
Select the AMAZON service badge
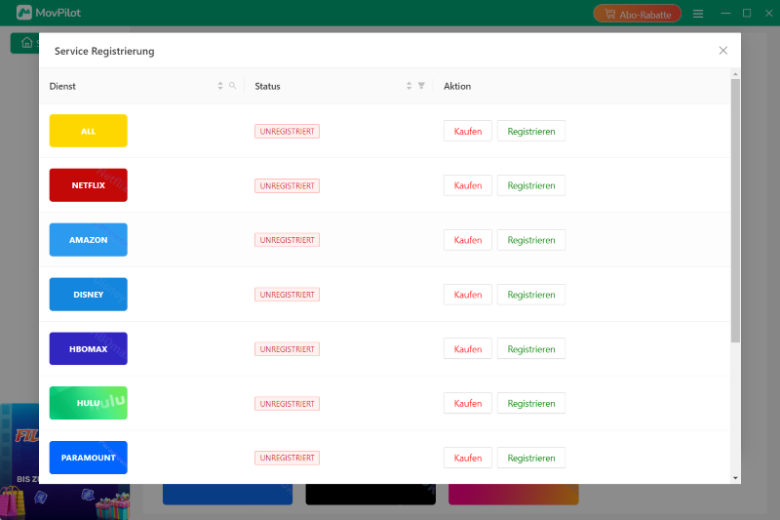pyautogui.click(x=88, y=240)
